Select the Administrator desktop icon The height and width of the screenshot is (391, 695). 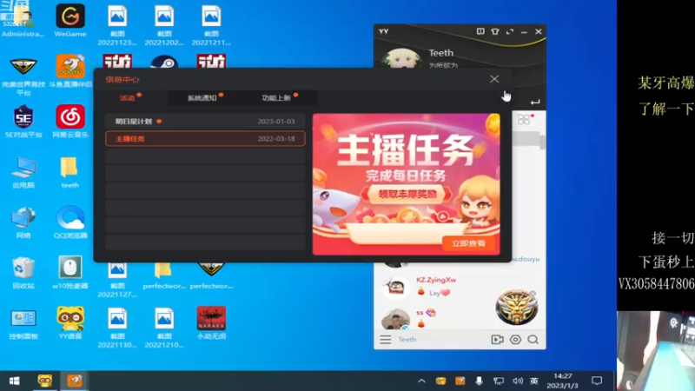23,19
